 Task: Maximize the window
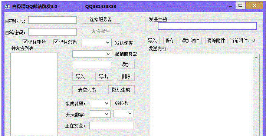tap(240, 6)
